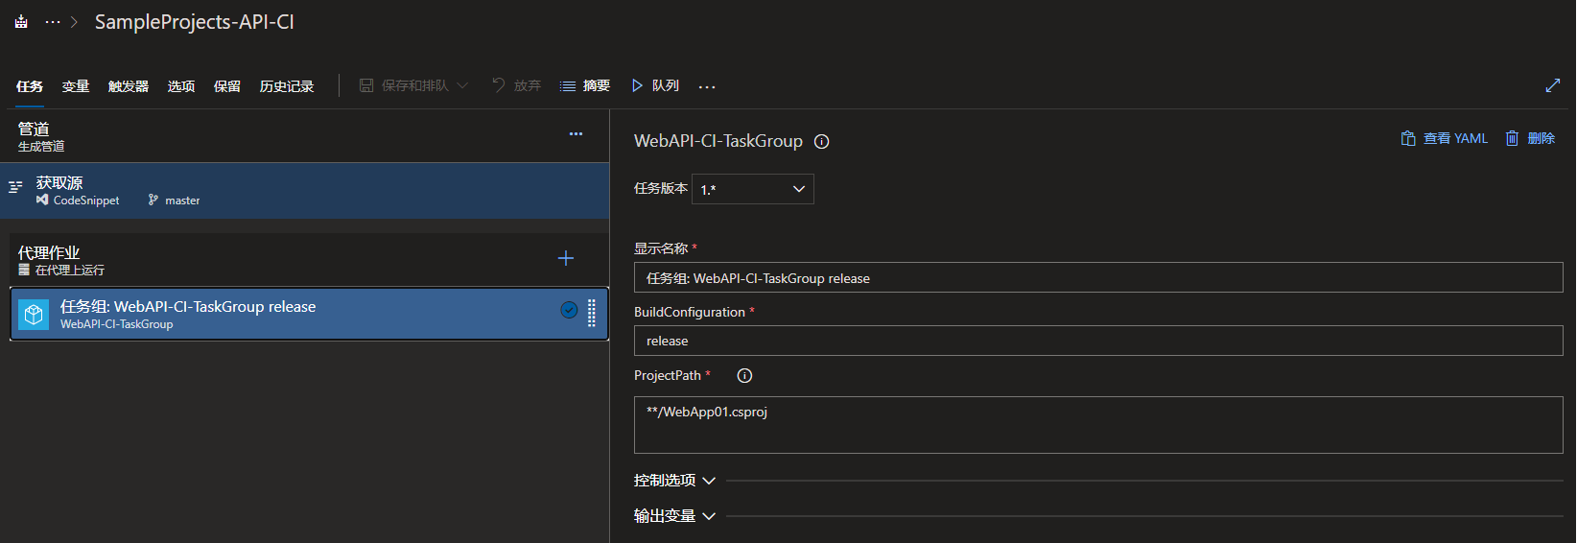
Task: Open the breadcrumb ellipsis menu
Action: [53, 22]
